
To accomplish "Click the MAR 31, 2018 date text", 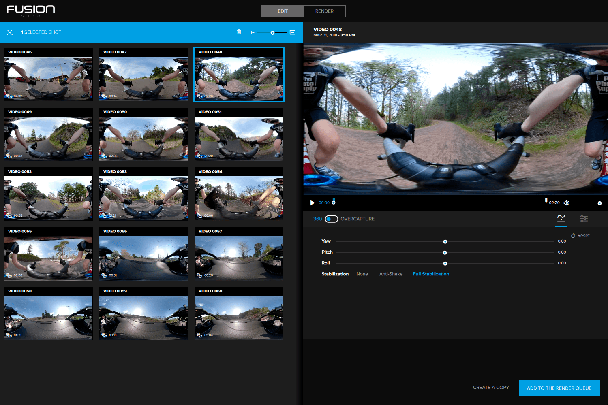I will tap(325, 35).
